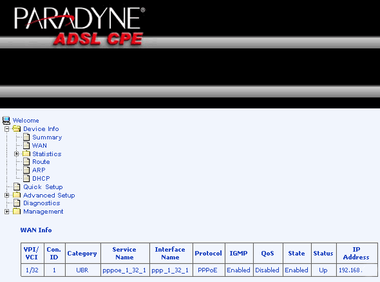Expand the Statistics subtree
This screenshot has height=282, width=380.
(17, 154)
